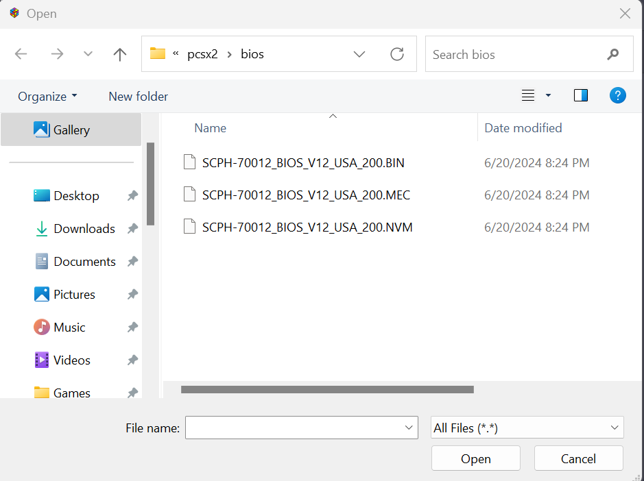The height and width of the screenshot is (481, 644).
Task: Click the Downloads arrow icon
Action: click(x=41, y=229)
